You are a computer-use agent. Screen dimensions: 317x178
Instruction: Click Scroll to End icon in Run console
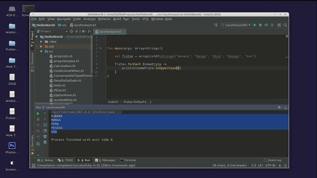pos(45,131)
